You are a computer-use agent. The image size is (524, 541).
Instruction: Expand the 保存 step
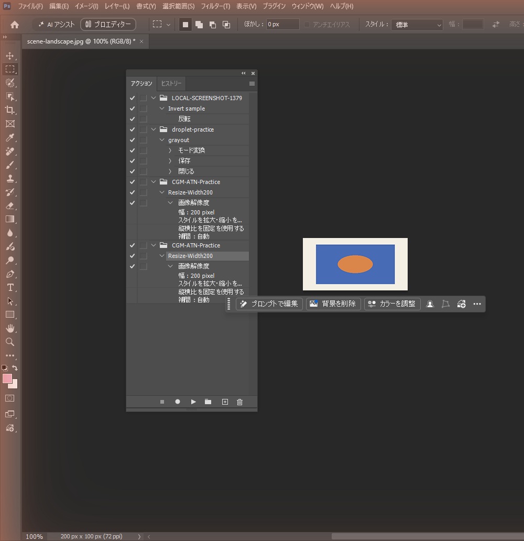(x=170, y=161)
